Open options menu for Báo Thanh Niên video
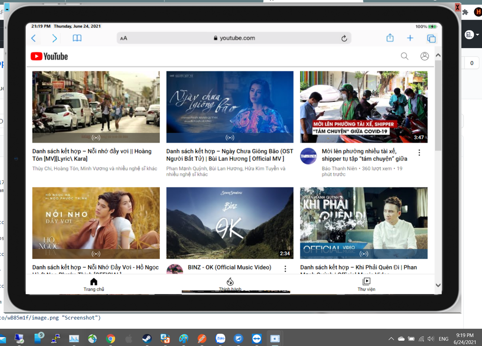Screen dimensions: 482x346 pos(419,153)
